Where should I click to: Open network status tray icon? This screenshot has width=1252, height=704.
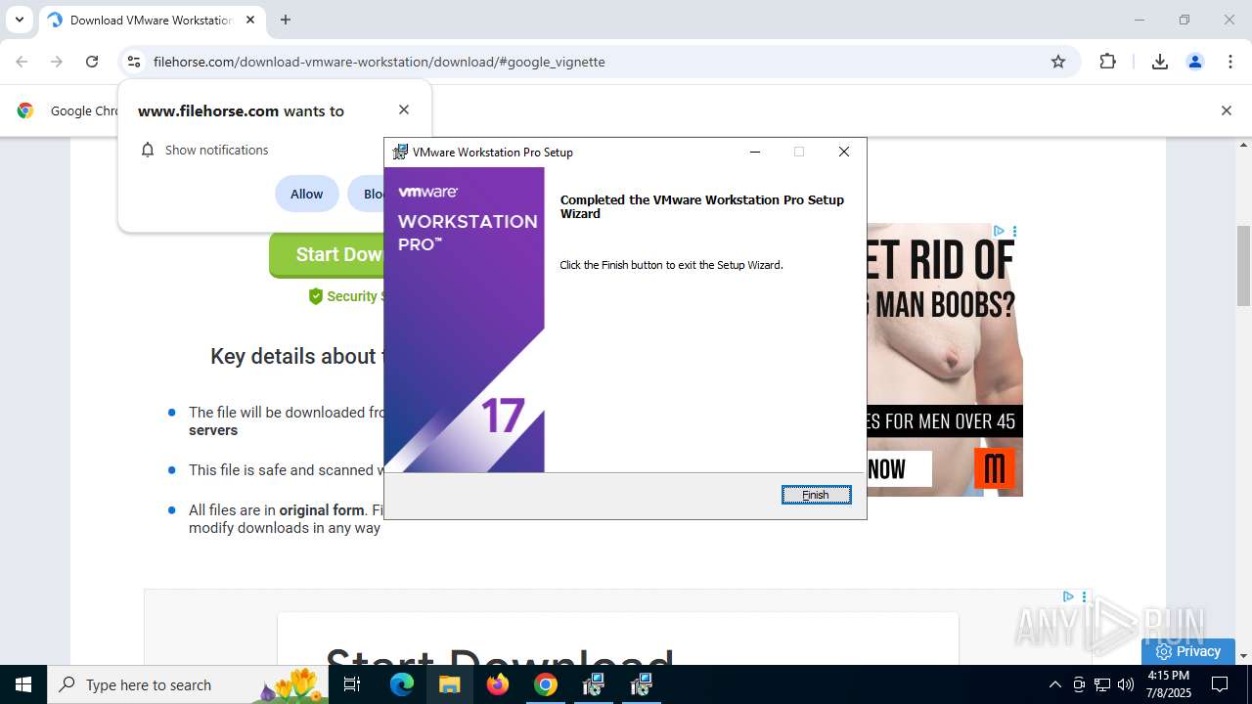point(1102,684)
